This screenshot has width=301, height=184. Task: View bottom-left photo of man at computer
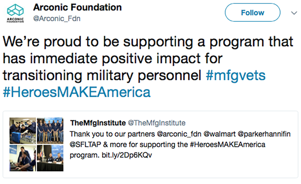23,158
